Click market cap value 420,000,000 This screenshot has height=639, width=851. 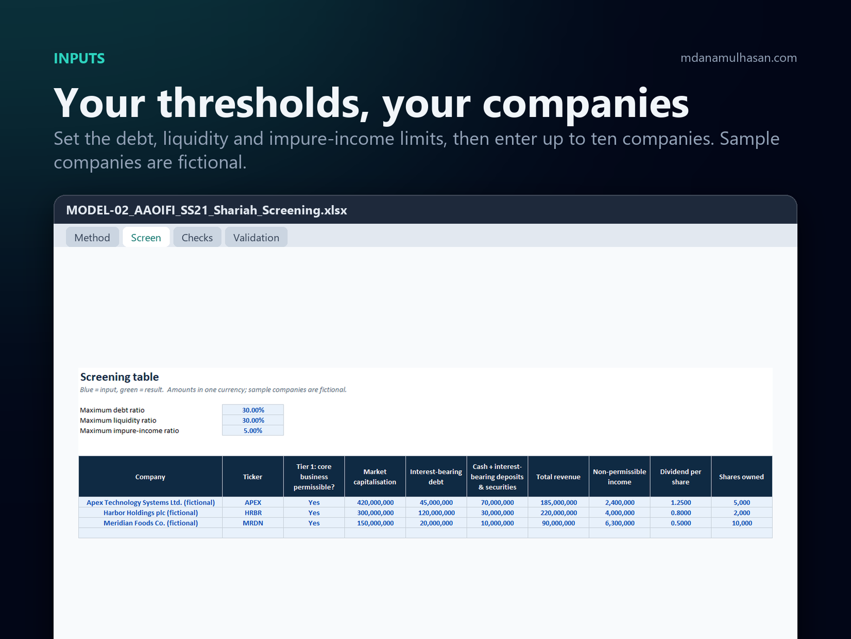375,502
